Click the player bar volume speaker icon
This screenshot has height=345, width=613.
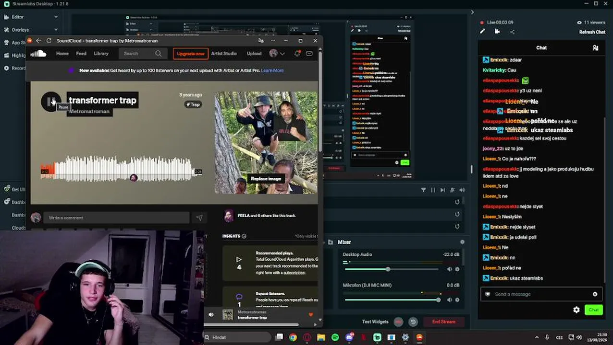[211, 315]
